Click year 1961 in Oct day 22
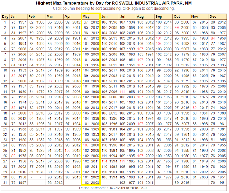229x193 pixels. coord(185,134)
